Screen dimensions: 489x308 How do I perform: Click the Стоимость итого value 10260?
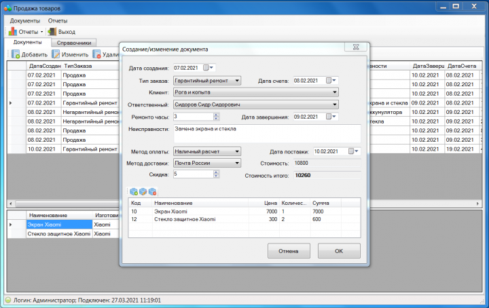pos(327,175)
